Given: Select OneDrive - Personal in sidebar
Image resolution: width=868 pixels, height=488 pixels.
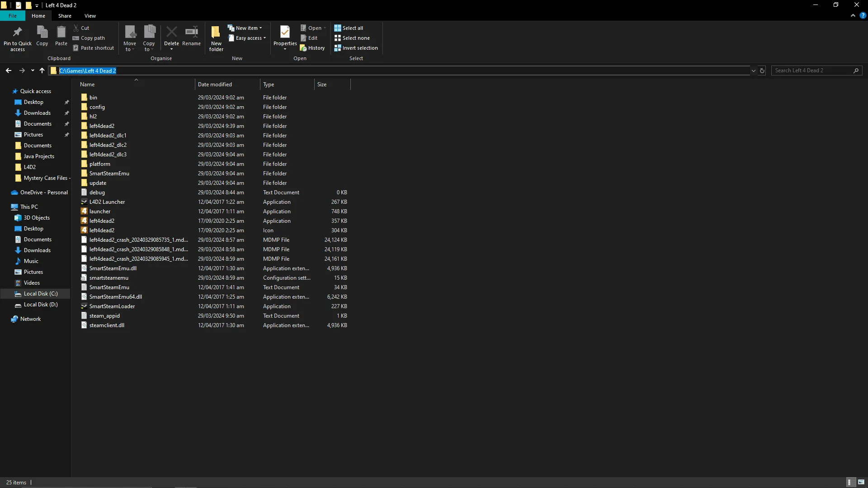Looking at the screenshot, I should 44,192.
